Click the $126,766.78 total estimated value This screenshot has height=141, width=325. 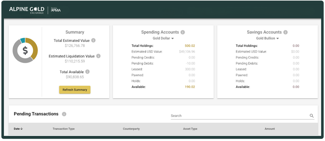point(75,46)
